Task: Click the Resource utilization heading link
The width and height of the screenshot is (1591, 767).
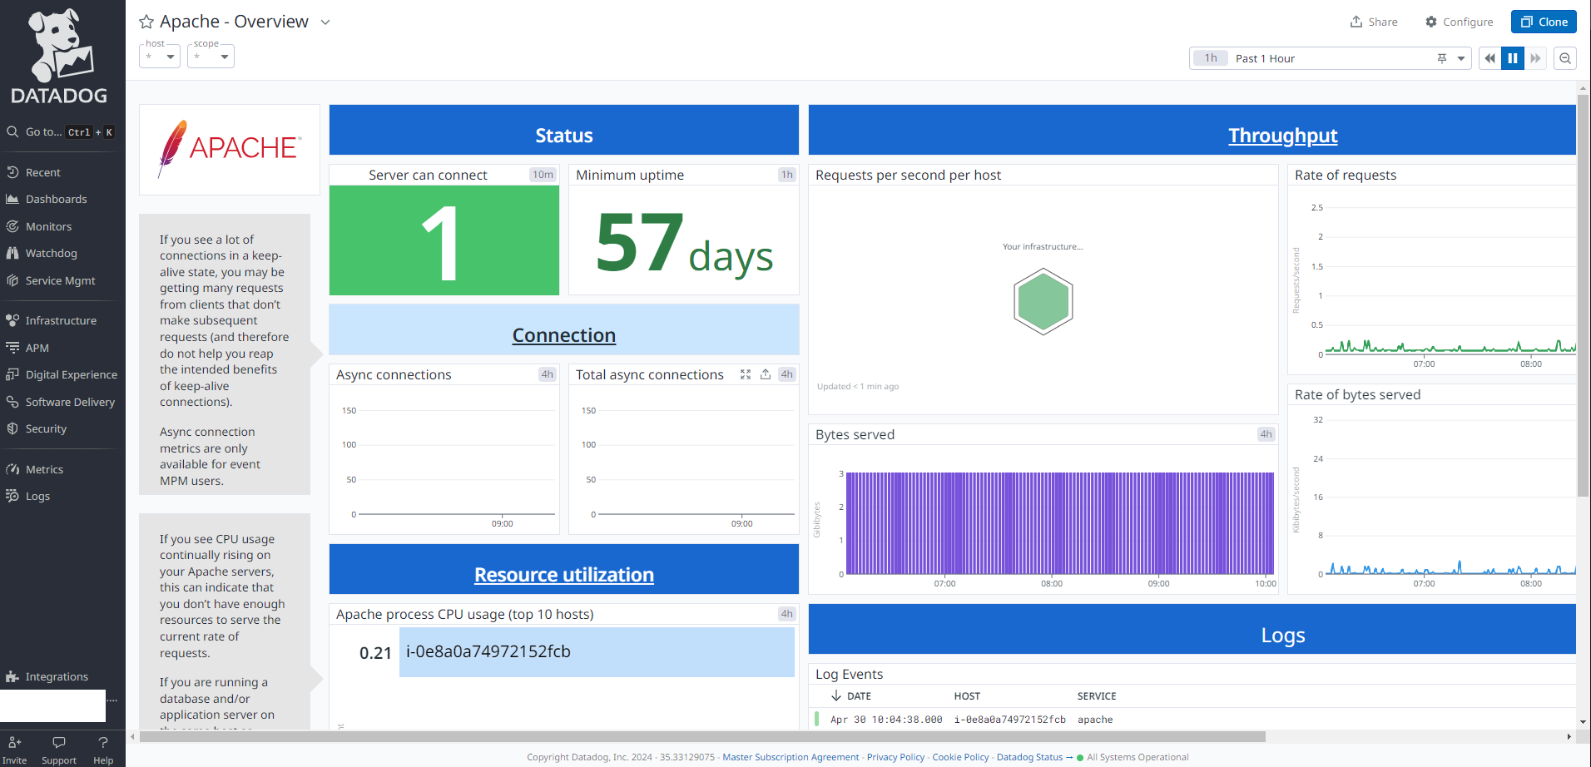Action: pyautogui.click(x=563, y=575)
